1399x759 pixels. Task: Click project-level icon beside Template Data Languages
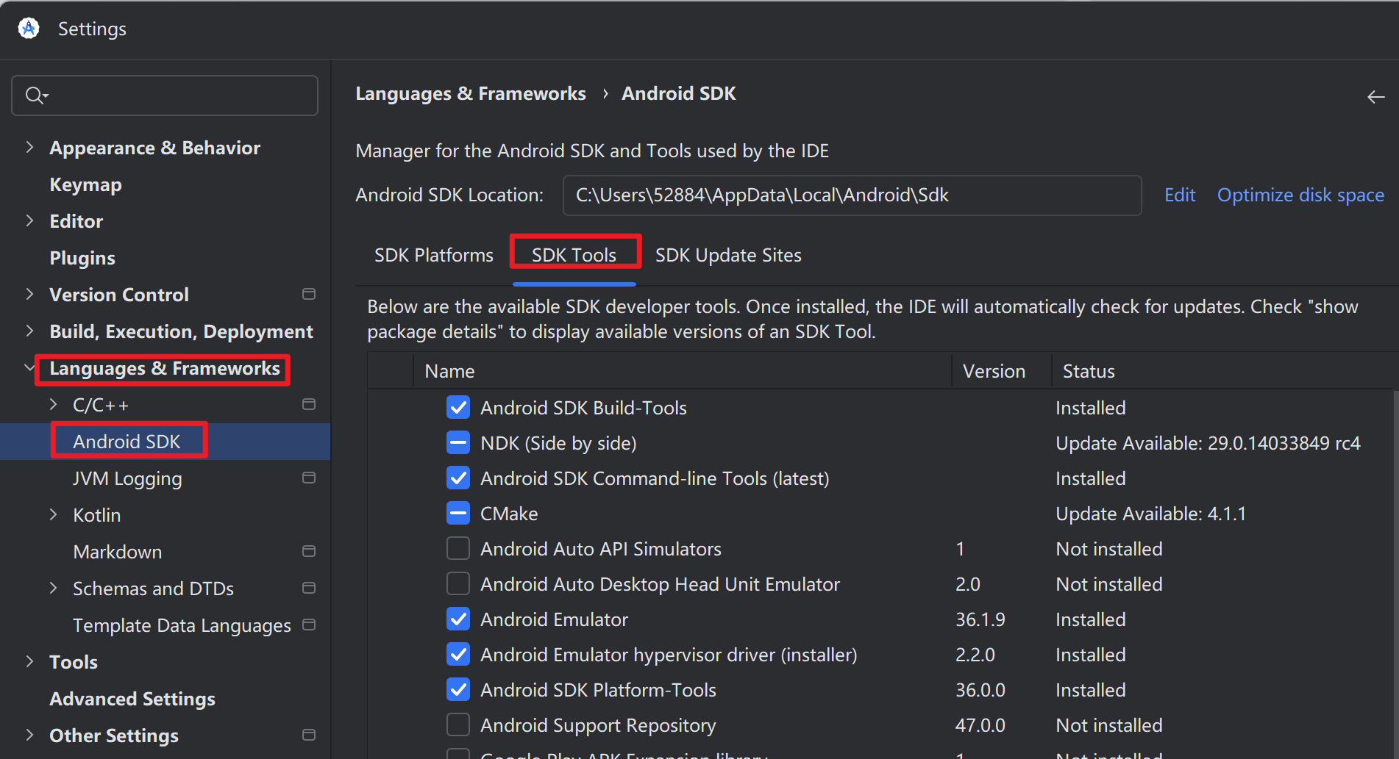click(309, 625)
